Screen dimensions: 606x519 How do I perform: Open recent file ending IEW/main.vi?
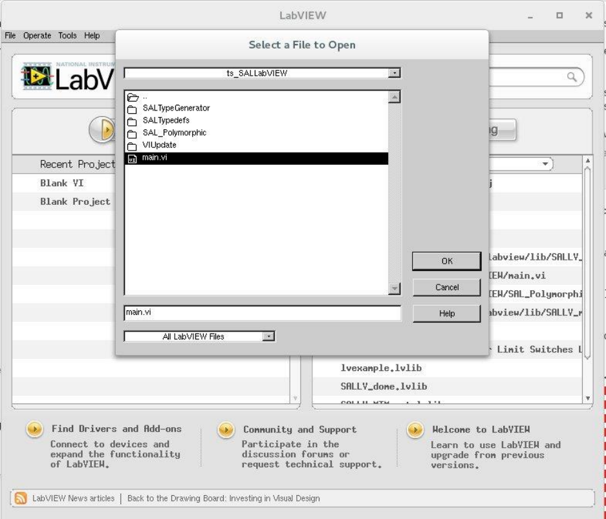click(517, 276)
